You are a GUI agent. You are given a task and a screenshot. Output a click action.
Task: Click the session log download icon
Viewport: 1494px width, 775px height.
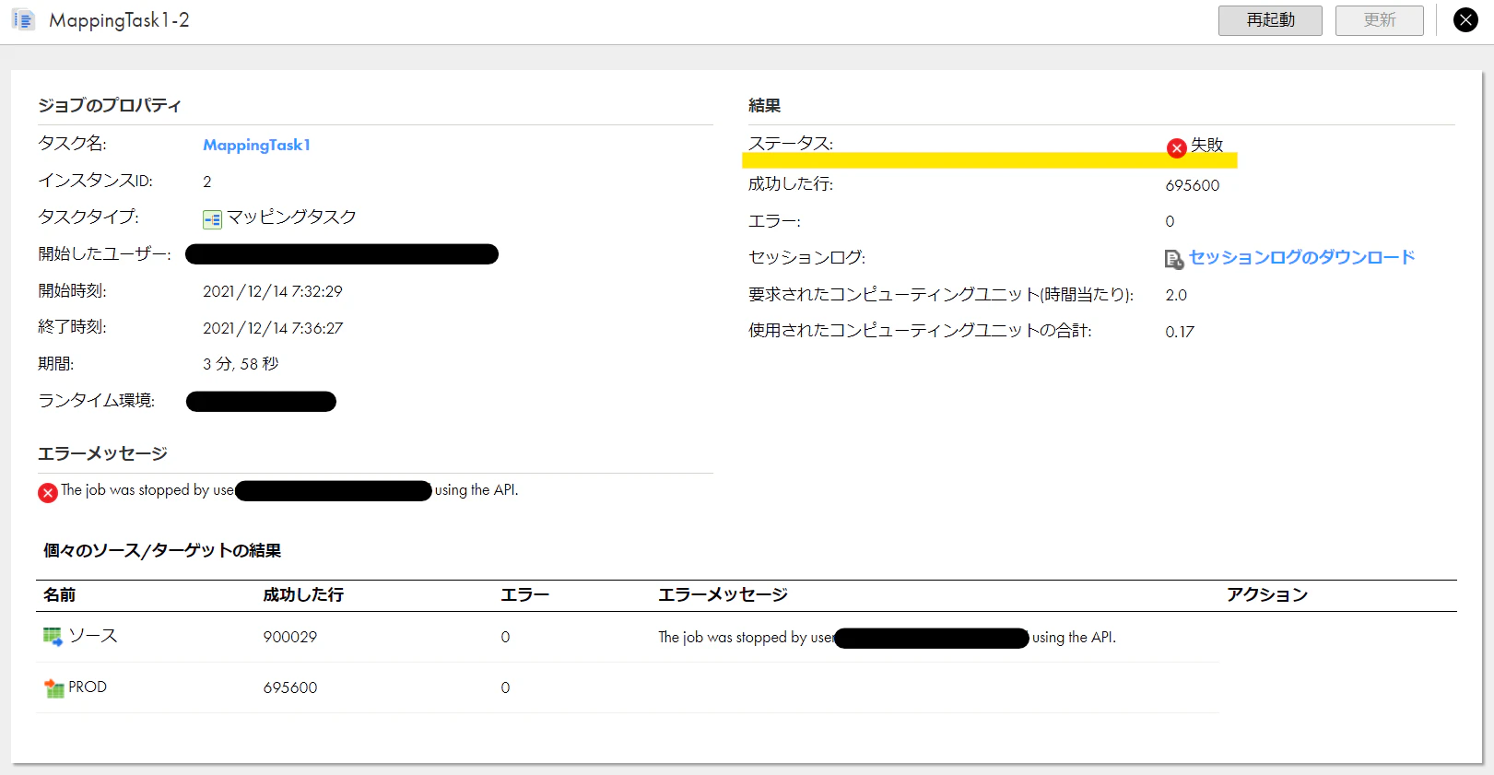pos(1174,259)
